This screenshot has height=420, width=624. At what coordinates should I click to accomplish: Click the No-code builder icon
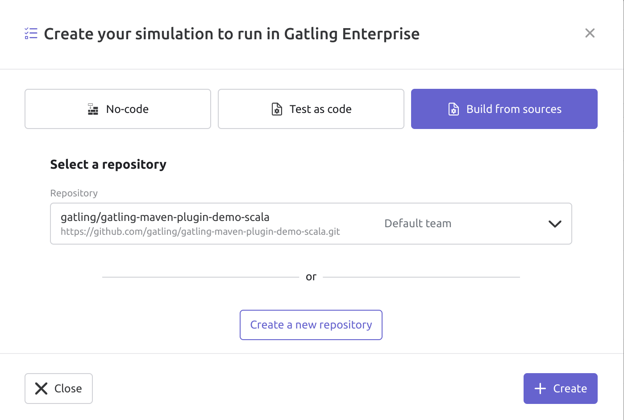(93, 109)
